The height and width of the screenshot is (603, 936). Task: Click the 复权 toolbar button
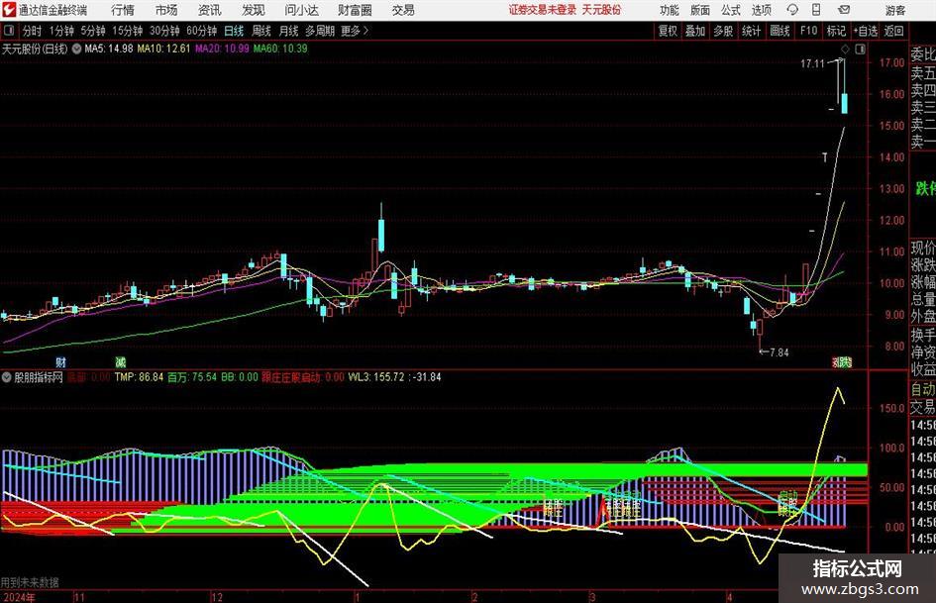click(x=668, y=31)
